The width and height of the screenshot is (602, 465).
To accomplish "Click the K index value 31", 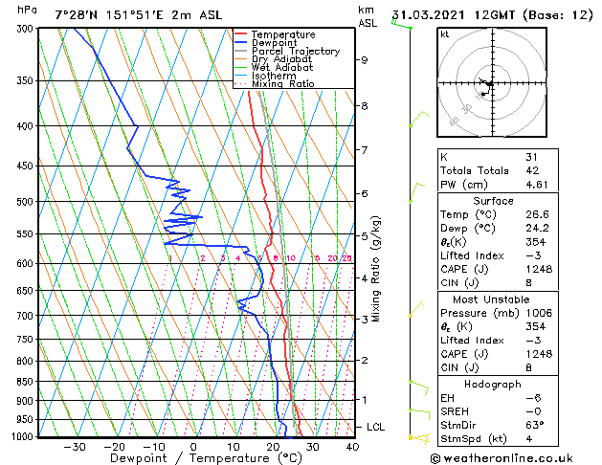I will pyautogui.click(x=531, y=157).
